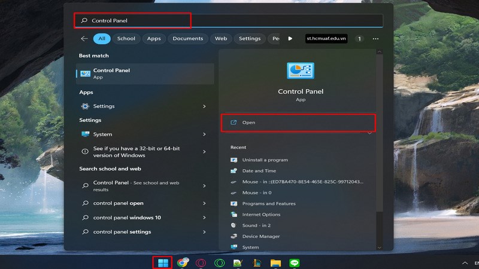Expand more actions chevron below Open
The height and width of the screenshot is (269, 479).
(x=369, y=133)
